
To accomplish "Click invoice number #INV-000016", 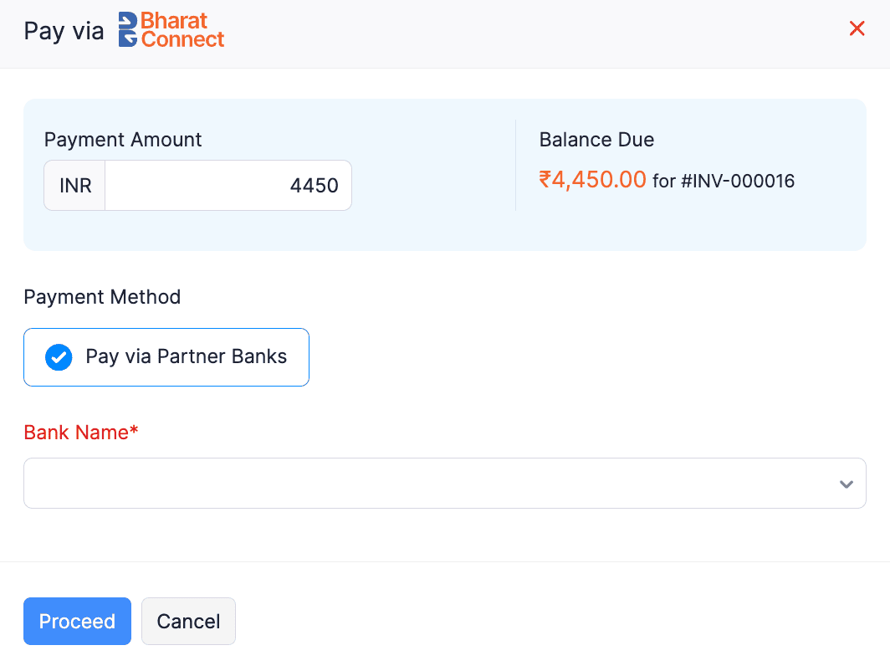I will click(737, 181).
